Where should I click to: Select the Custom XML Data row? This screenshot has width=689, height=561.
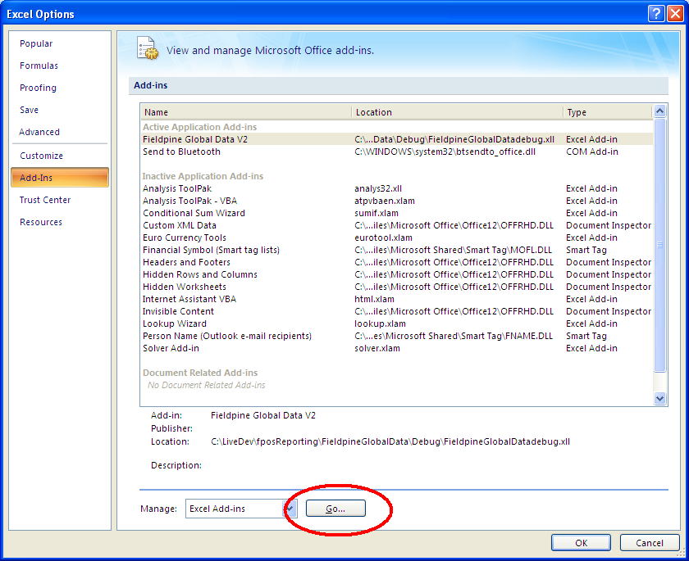click(397, 225)
